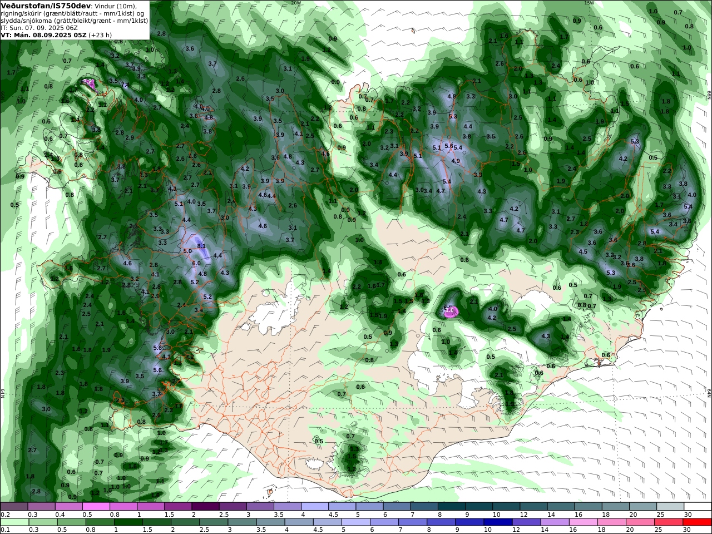Select the upper legend swatch labeled 18

pyautogui.click(x=615, y=506)
